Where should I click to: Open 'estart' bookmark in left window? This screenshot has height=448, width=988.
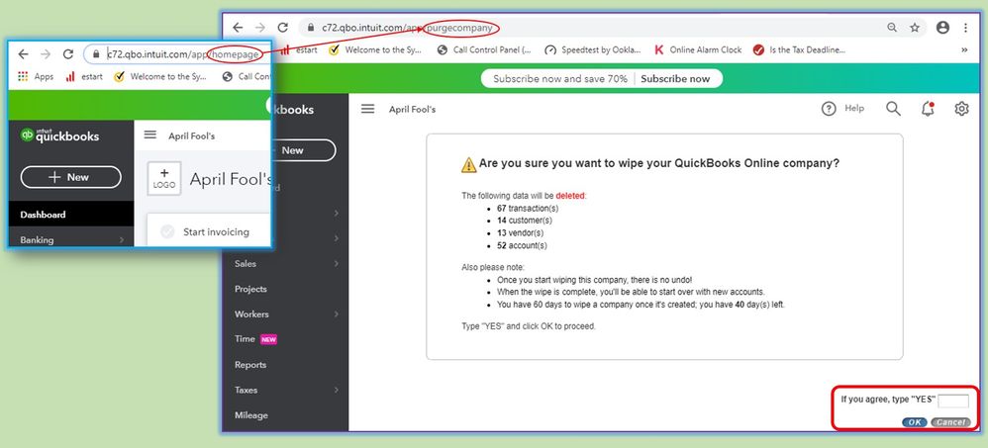[84, 77]
